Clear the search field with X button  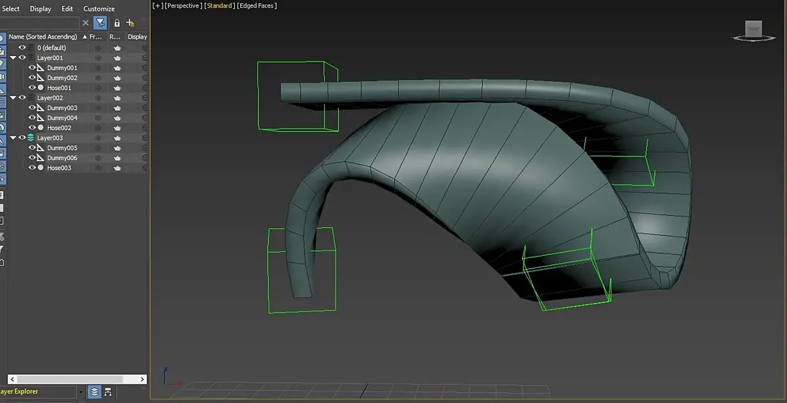coord(85,23)
